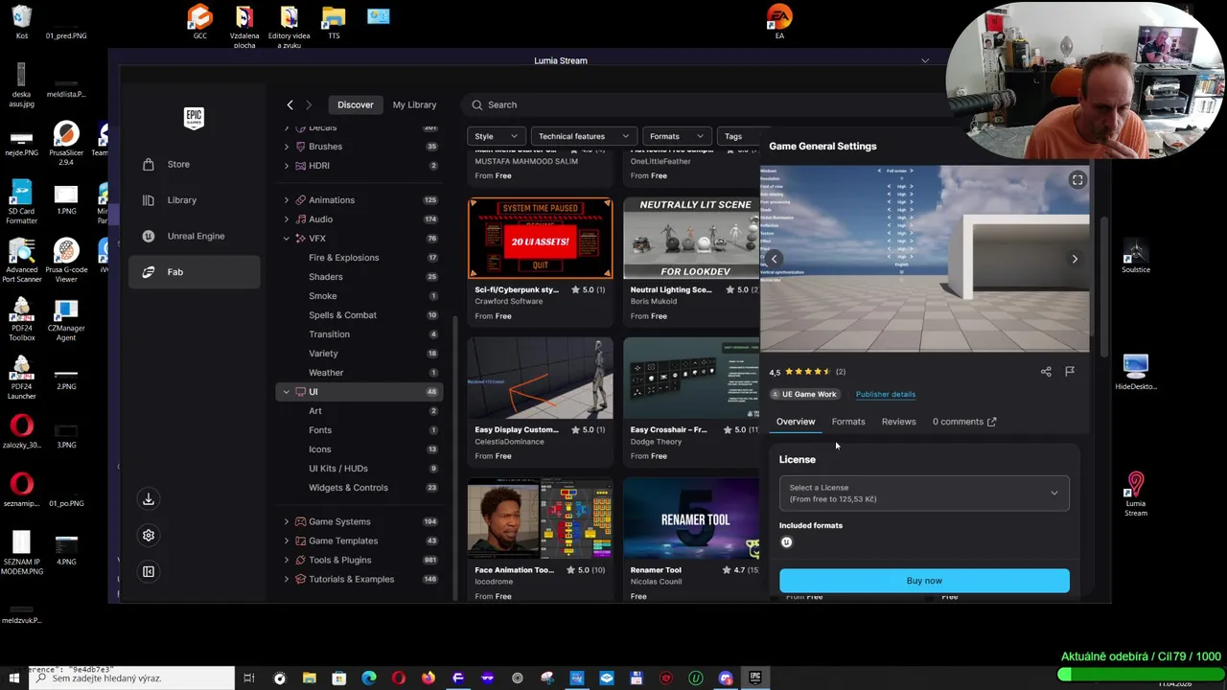
Task: Open the Formats filter dropdown
Action: coord(677,136)
